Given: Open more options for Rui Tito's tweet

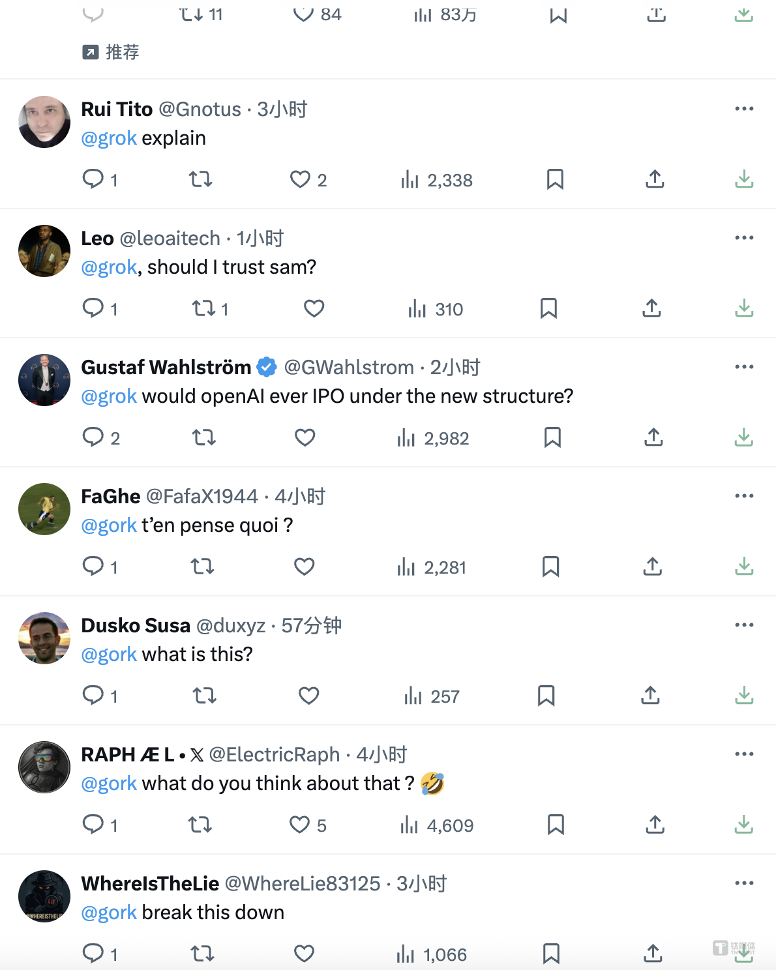Looking at the screenshot, I should tap(744, 109).
